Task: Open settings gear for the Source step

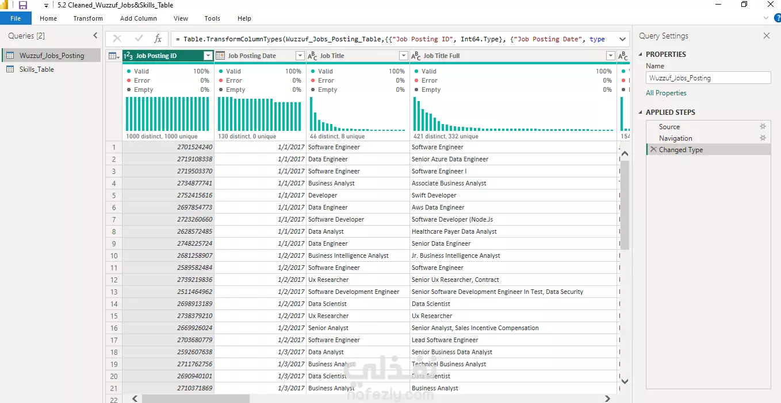Action: [x=763, y=127]
